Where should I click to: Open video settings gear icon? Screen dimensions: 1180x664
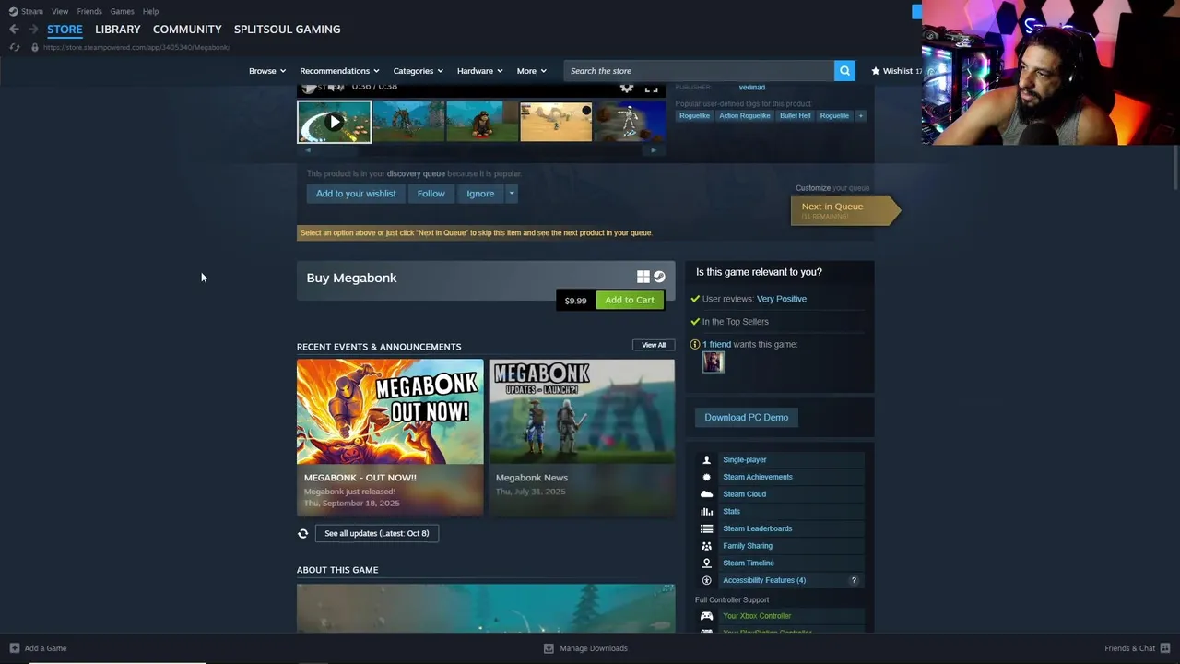click(x=627, y=87)
